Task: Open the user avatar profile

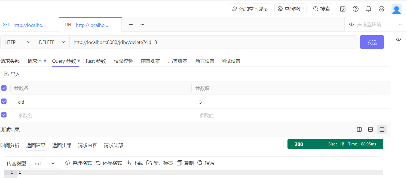Action: (396, 9)
